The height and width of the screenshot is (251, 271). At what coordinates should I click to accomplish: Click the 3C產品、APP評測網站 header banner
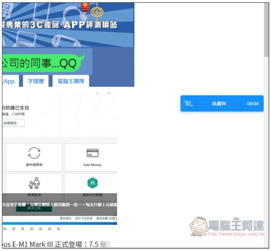click(68, 24)
